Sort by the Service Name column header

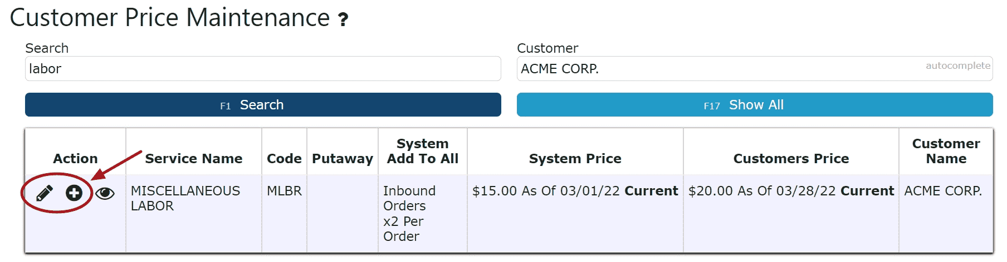(x=193, y=159)
